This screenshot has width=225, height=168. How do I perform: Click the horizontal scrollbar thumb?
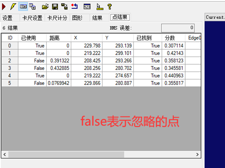[66, 154]
